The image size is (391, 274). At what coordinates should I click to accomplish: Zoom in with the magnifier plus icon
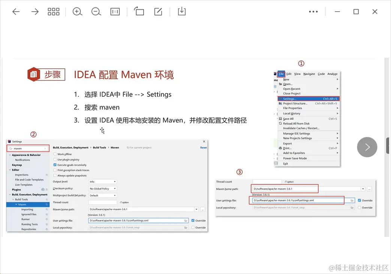tap(77, 12)
